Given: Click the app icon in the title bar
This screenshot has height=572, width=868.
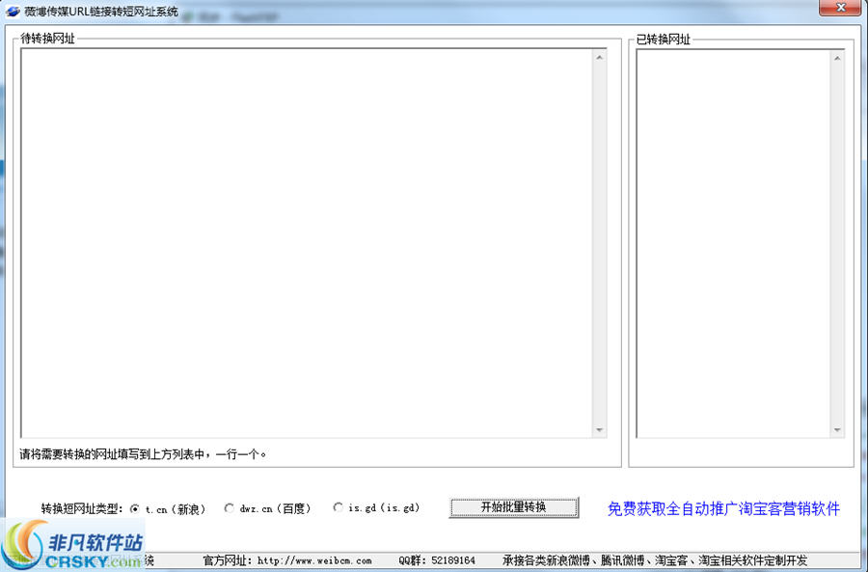Looking at the screenshot, I should tap(14, 8).
